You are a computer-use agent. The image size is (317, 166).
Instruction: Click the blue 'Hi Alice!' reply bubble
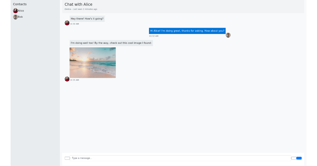tap(187, 31)
